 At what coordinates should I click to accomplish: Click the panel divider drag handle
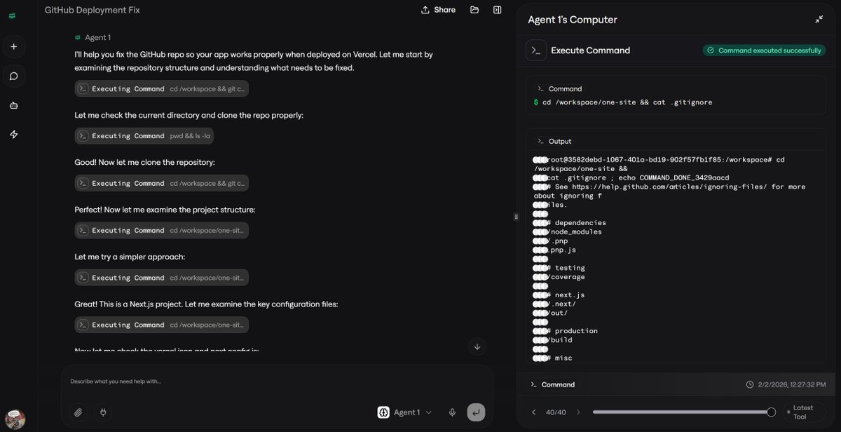pos(516,217)
